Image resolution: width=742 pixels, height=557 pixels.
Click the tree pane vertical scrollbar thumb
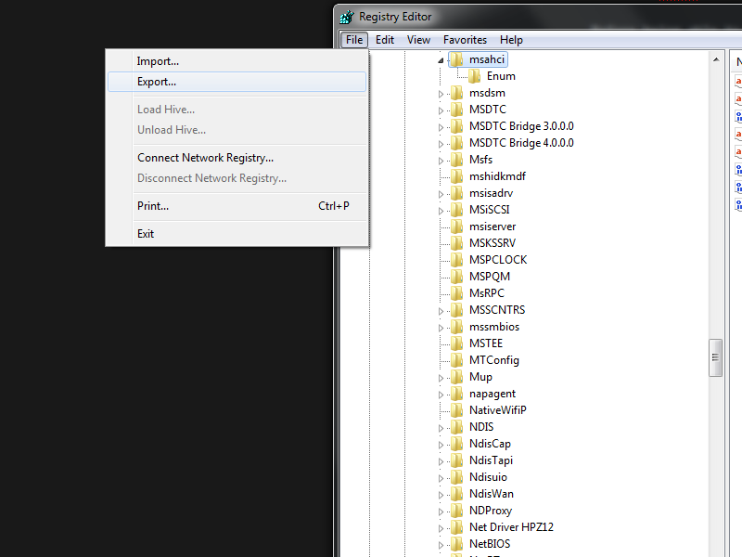(715, 358)
